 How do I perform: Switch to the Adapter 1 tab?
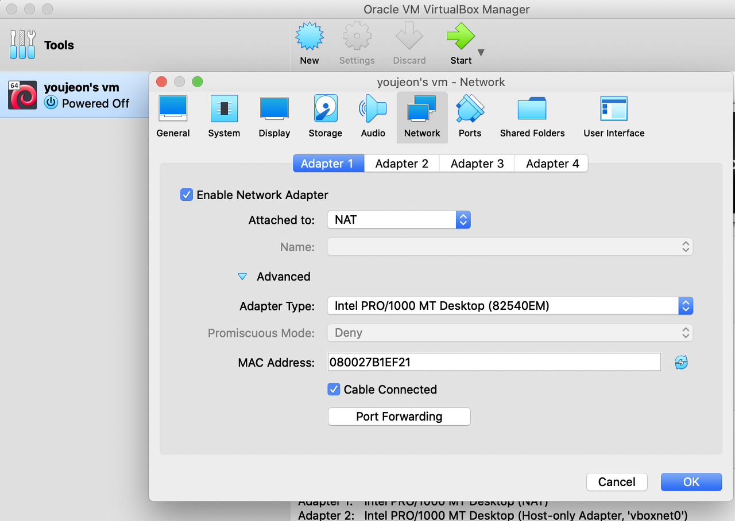[x=328, y=164]
